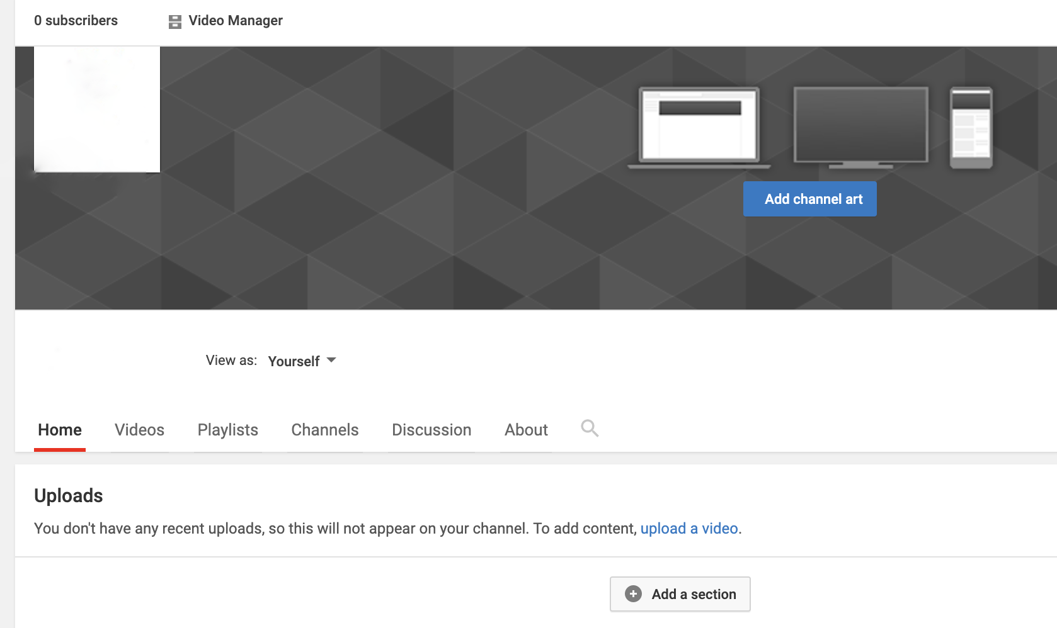
Task: Click the channel search magnifier icon
Action: 590,429
